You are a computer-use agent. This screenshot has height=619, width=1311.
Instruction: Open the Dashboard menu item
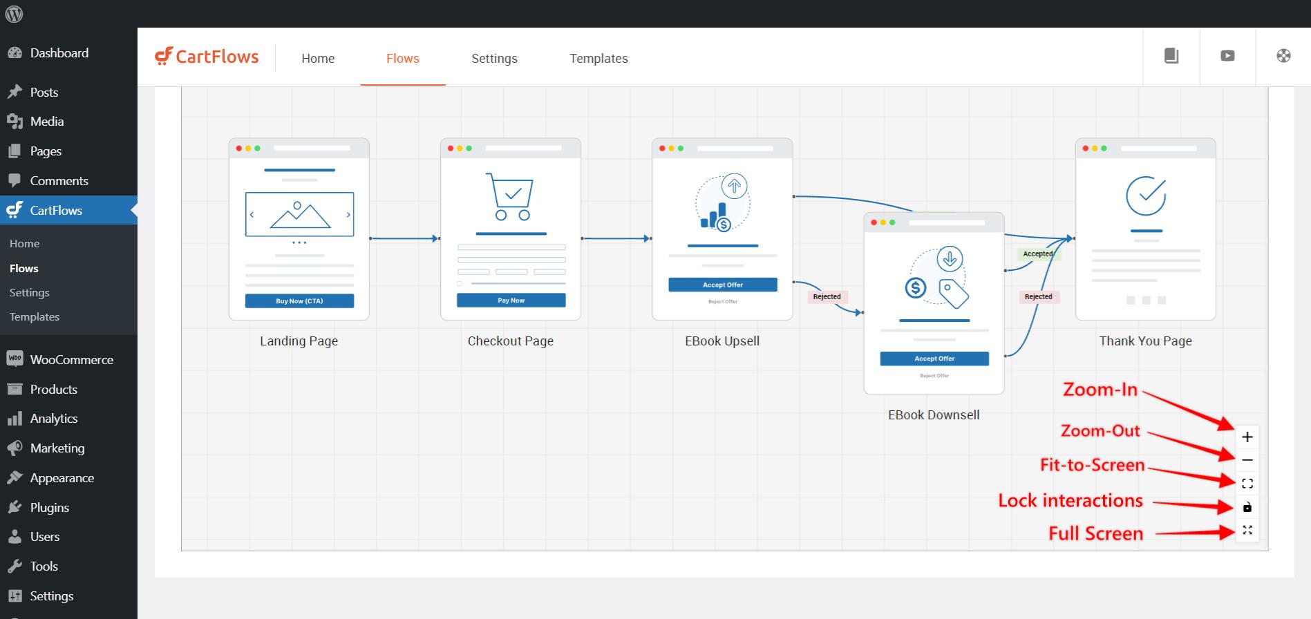(59, 53)
